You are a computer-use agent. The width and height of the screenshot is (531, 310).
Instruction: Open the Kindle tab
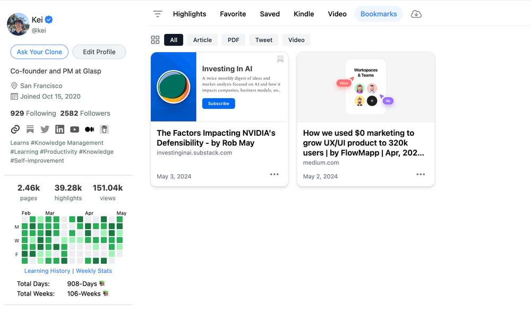[x=304, y=14]
